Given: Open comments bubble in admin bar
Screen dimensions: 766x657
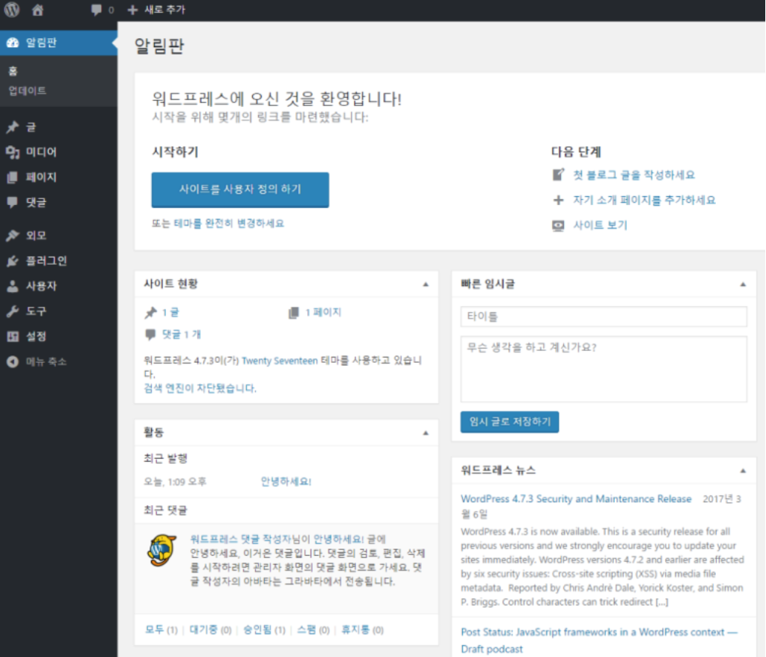Looking at the screenshot, I should tap(96, 10).
